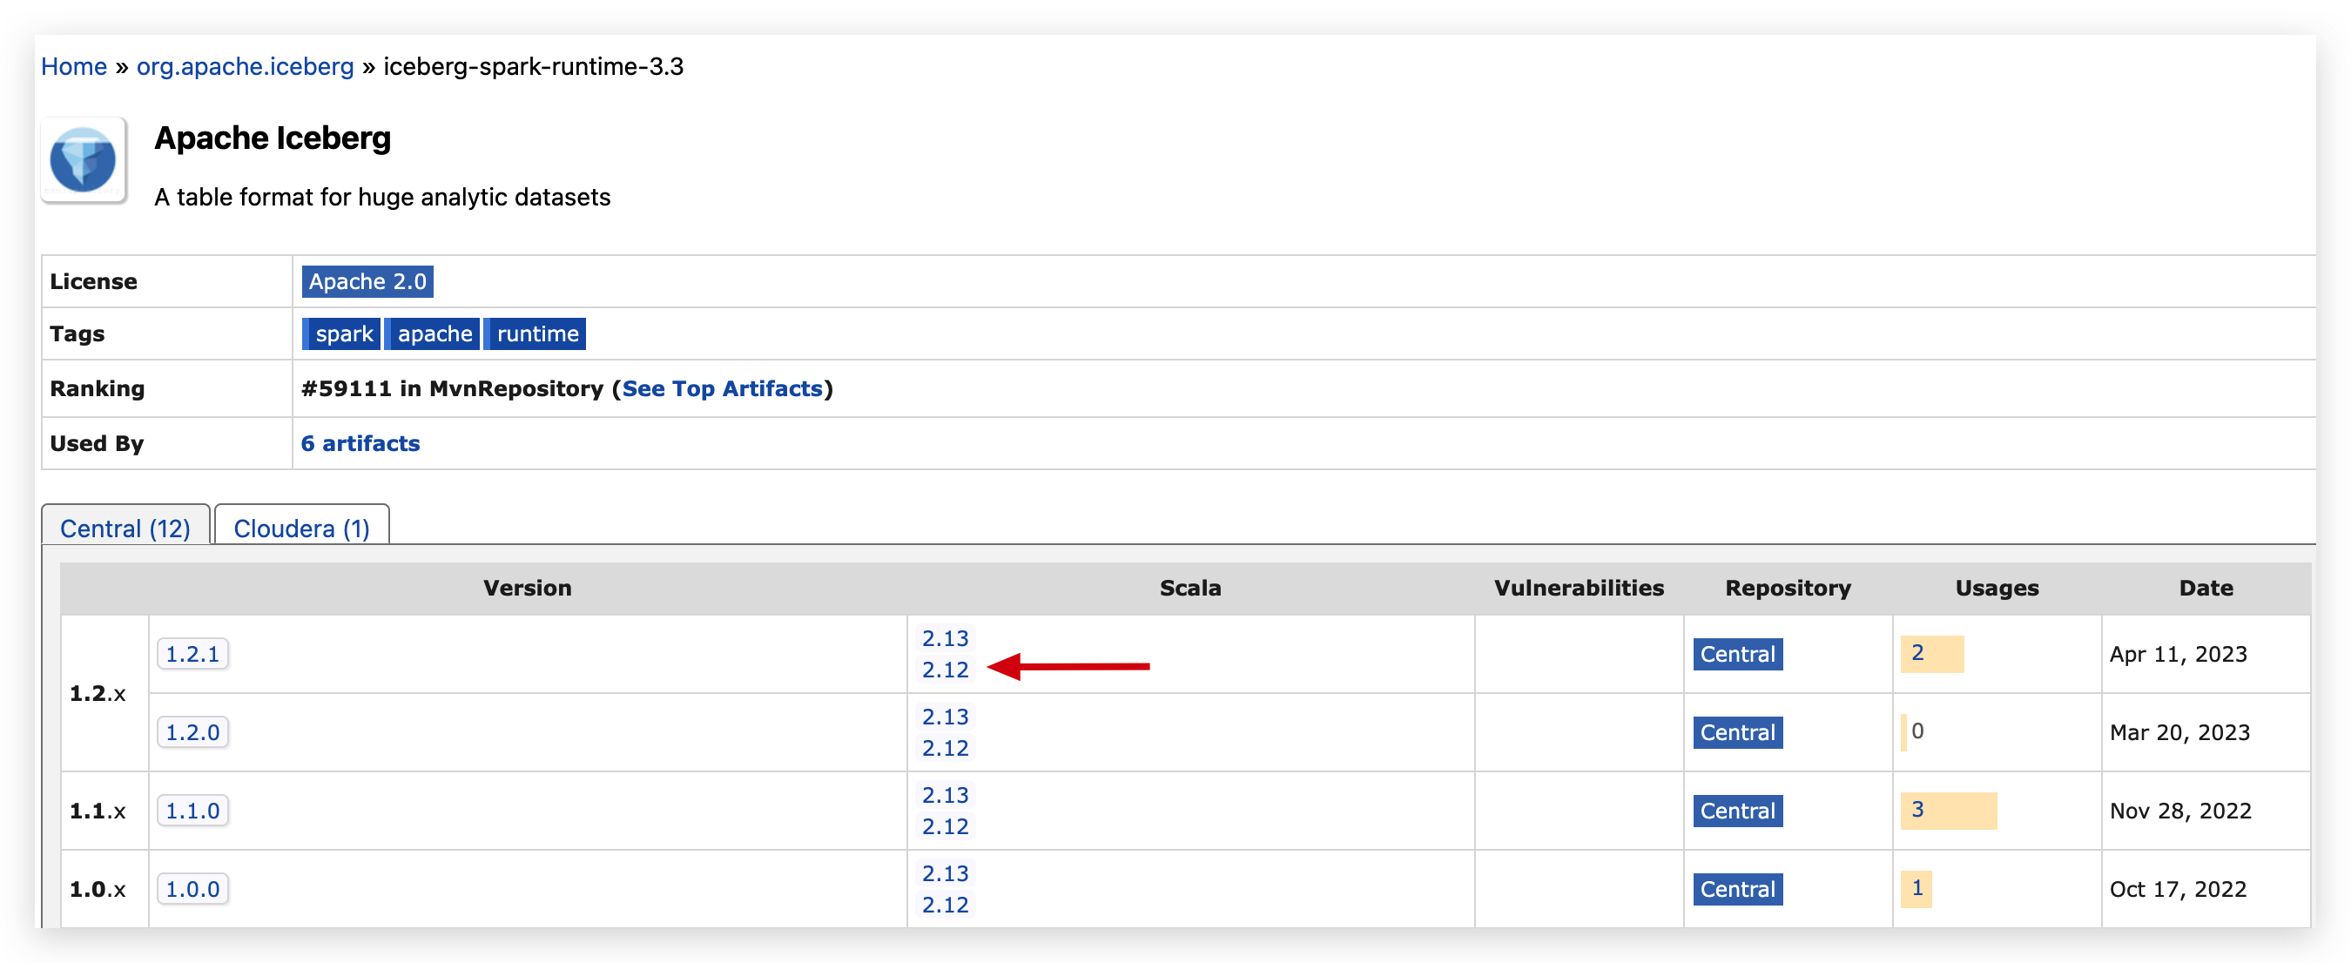2351x963 pixels.
Task: Click the Apache Iceberg logo image
Action: click(83, 161)
